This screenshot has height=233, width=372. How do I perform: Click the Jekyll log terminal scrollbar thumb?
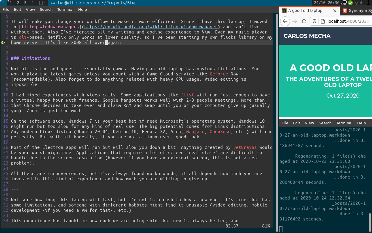pos(370,223)
